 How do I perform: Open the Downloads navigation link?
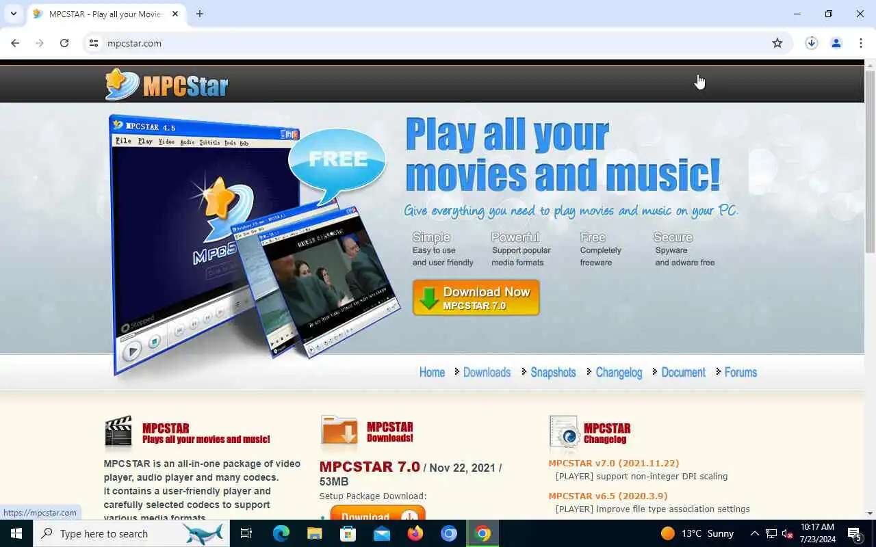[487, 373]
